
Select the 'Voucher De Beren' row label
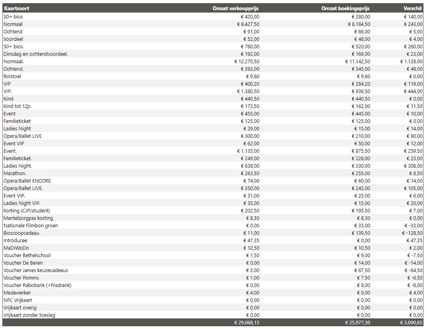click(x=23, y=263)
